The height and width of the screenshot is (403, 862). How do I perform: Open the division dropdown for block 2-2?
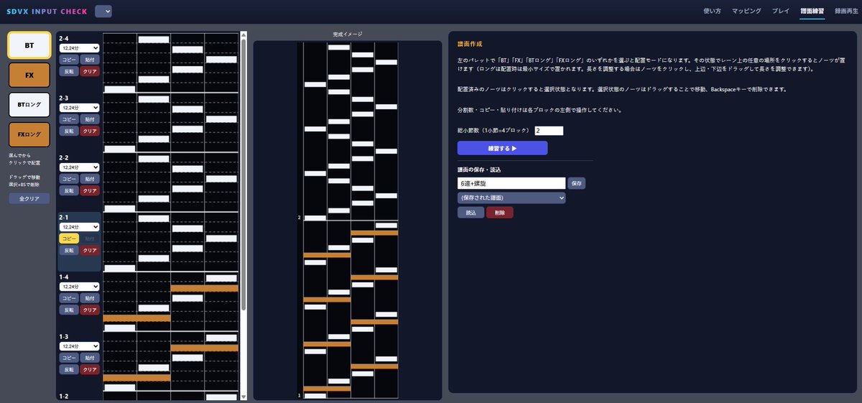(79, 167)
